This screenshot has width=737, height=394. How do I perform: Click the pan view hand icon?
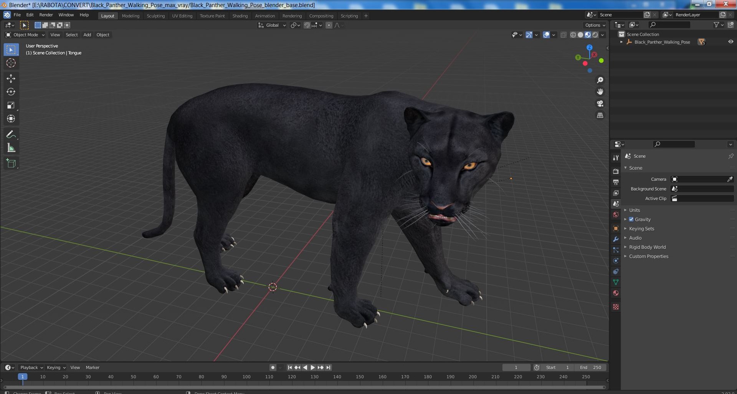pos(600,92)
